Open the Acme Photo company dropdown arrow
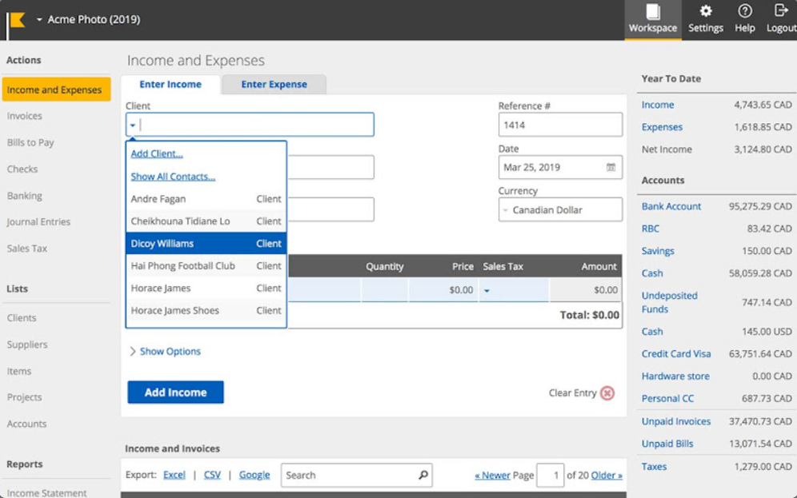Viewport: 797px width, 498px height. click(39, 20)
